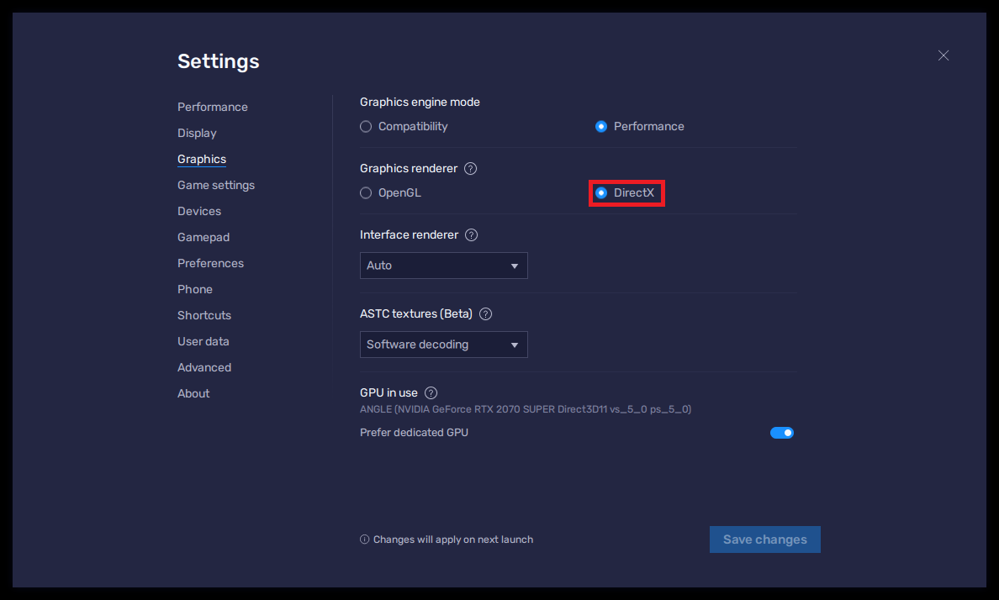The image size is (999, 600).
Task: Choose Performance graphics engine mode
Action: pos(601,126)
